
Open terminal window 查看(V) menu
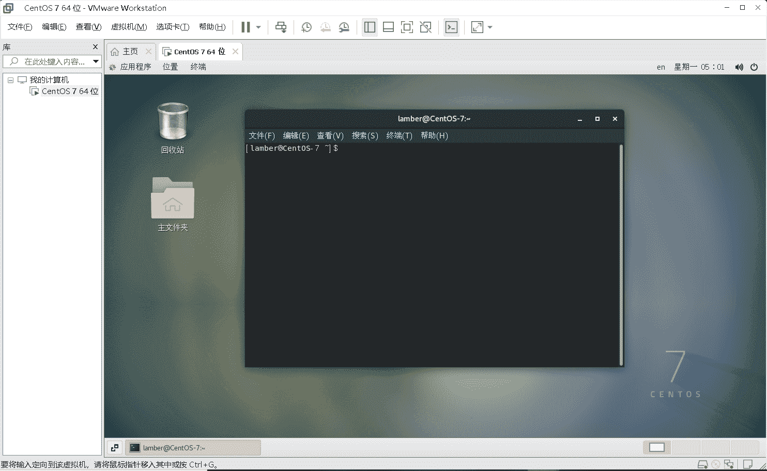click(330, 136)
